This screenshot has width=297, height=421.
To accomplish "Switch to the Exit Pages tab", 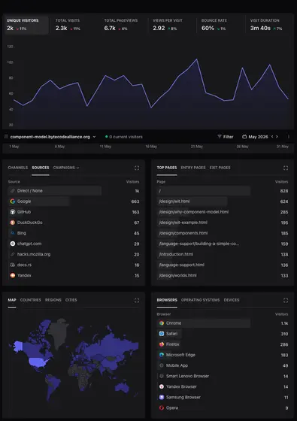I will (220, 168).
